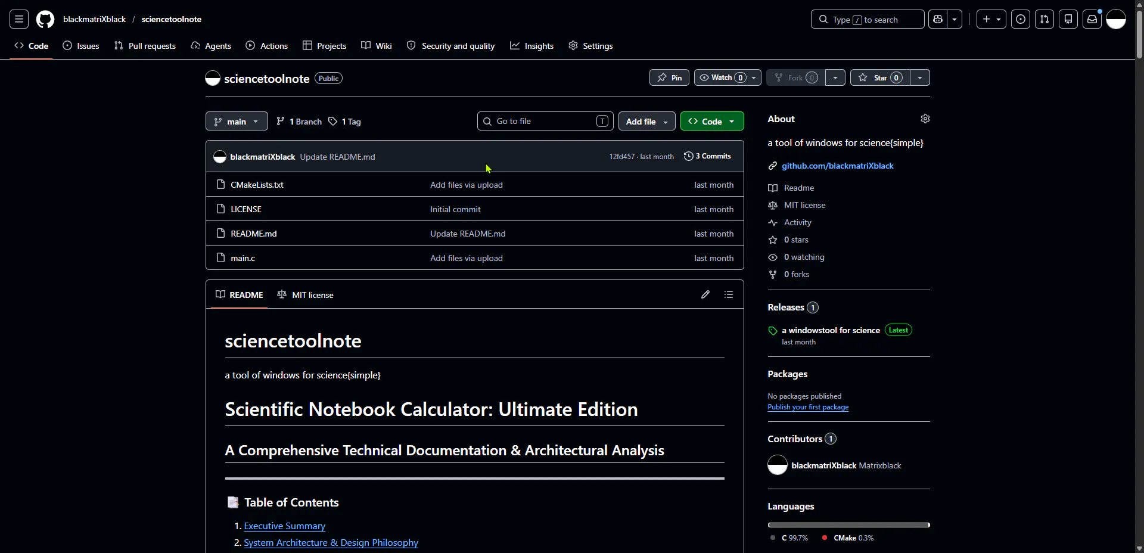This screenshot has width=1144, height=553.
Task: Show README outline list icon
Action: [x=729, y=294]
